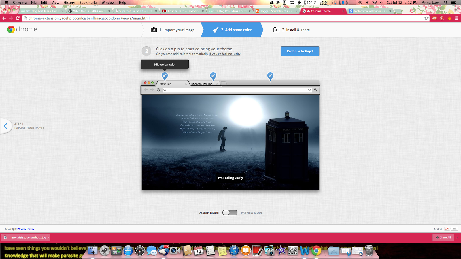Open Photo Booth from the Dock
The width and height of the screenshot is (461, 259).
pyautogui.click(x=257, y=251)
